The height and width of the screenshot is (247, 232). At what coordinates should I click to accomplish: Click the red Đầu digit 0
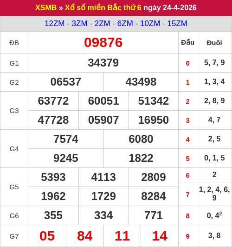[x=187, y=63]
